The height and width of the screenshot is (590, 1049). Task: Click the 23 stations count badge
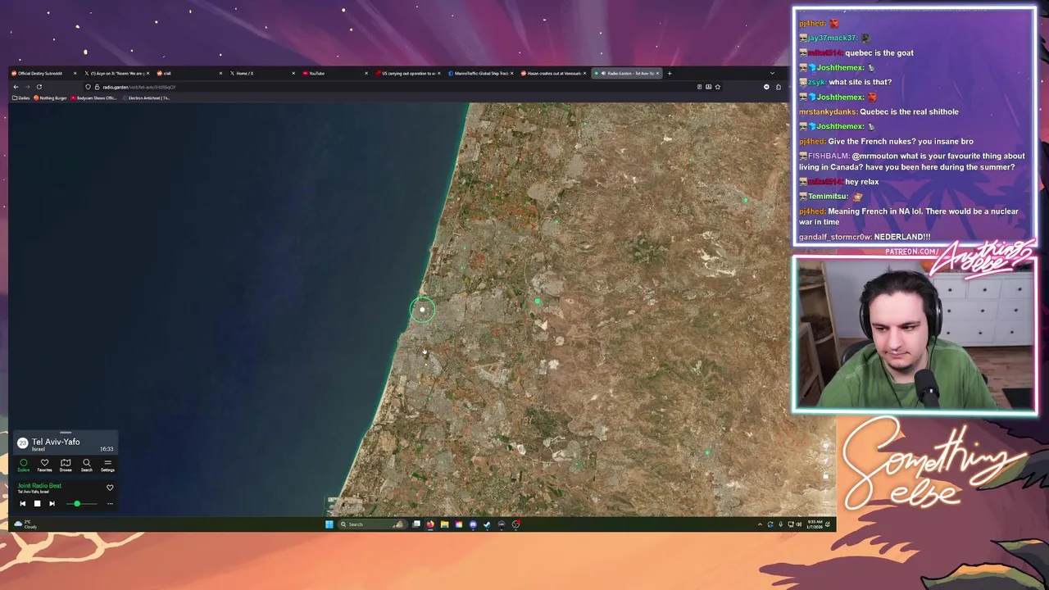tap(22, 442)
